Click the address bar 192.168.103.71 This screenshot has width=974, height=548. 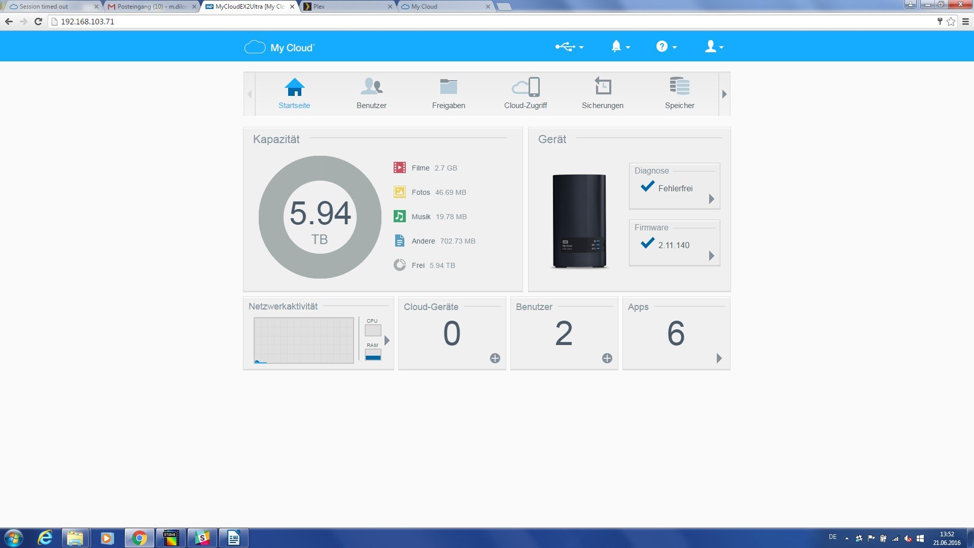pos(87,21)
